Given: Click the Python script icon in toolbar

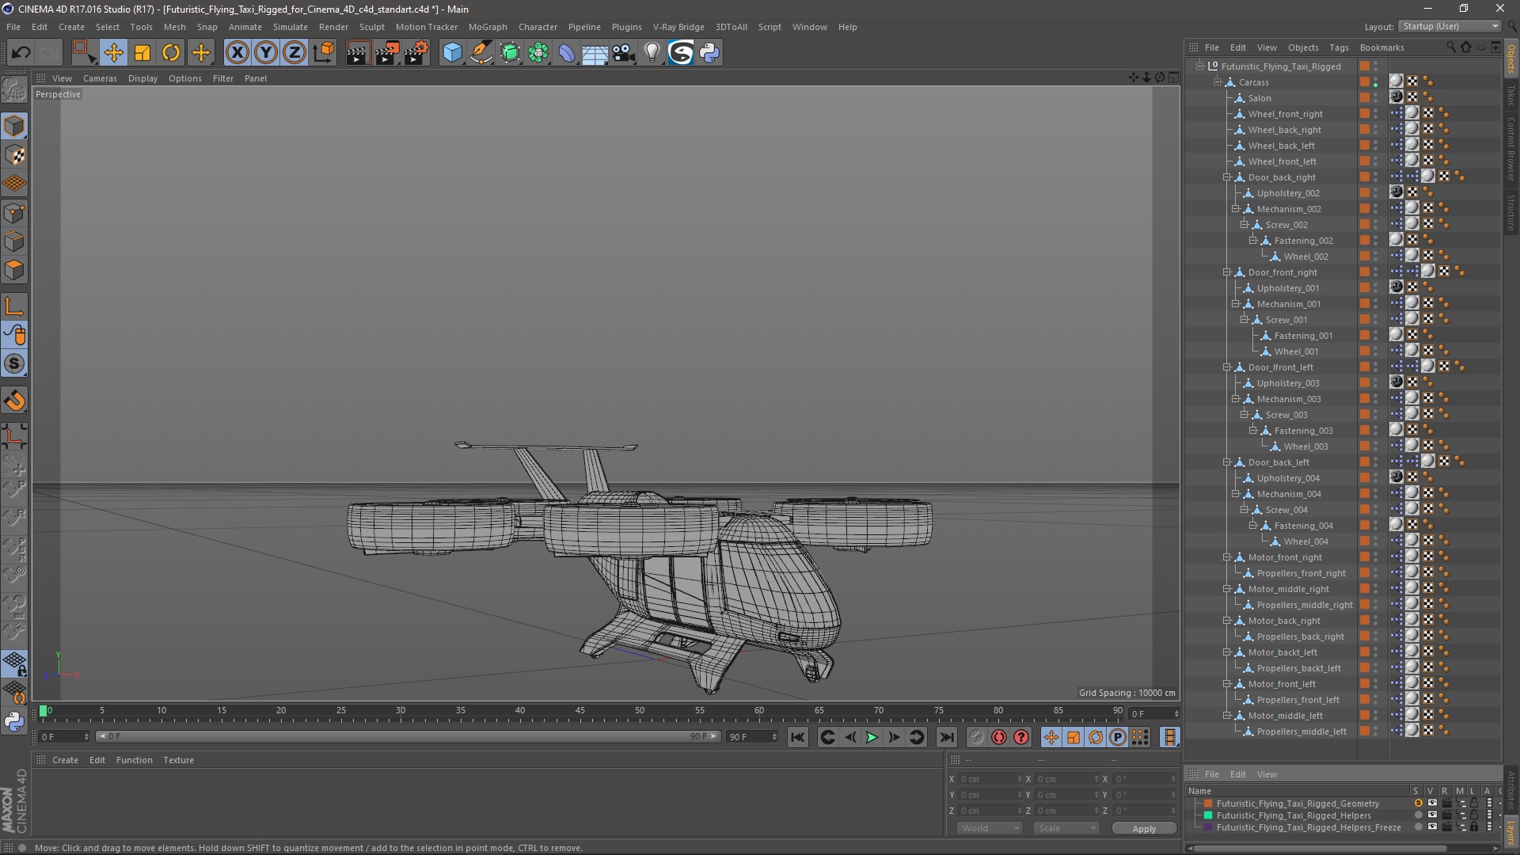Looking at the screenshot, I should coord(709,53).
